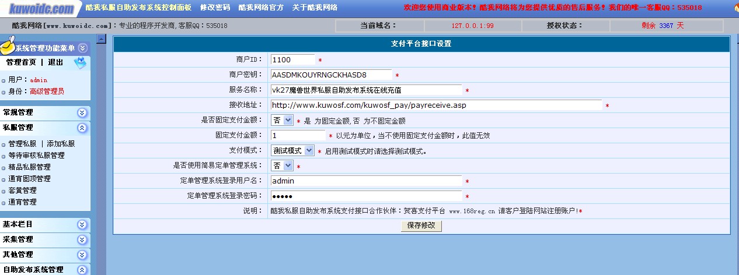Collapse the 私服管理 section chevron
Viewport: 739px width, 275px height.
(x=82, y=128)
